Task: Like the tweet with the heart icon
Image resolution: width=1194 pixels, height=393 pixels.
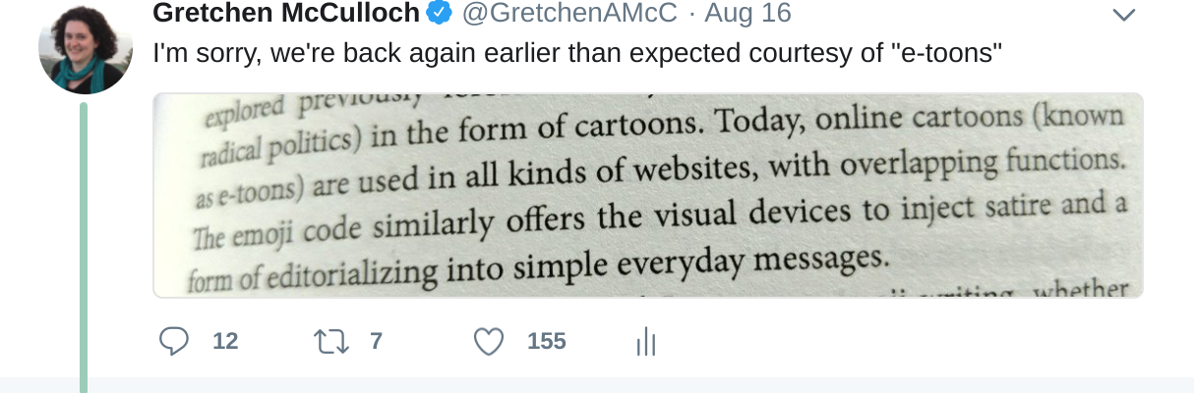Action: coord(489,341)
